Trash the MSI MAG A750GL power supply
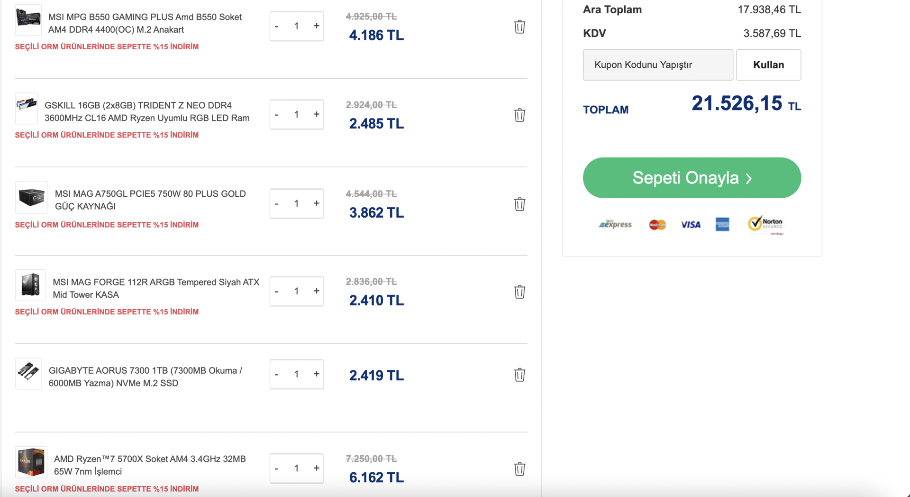The width and height of the screenshot is (910, 497). [x=519, y=204]
